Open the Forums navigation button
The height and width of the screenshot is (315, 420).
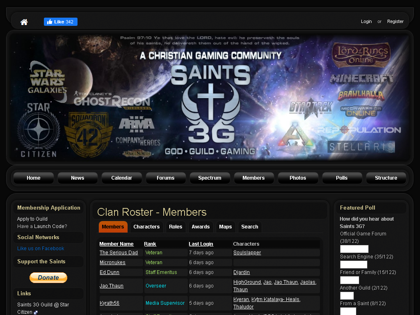(x=166, y=178)
